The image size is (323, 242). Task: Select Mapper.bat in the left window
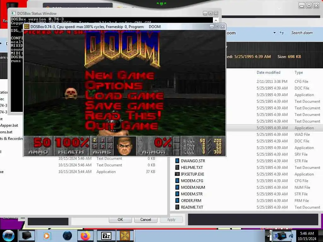(9, 125)
